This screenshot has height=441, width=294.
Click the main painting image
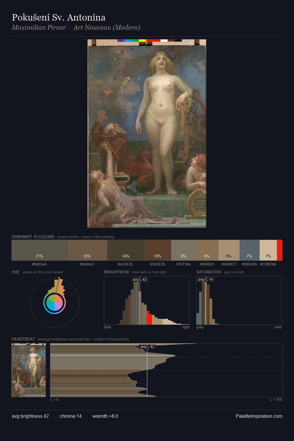pos(147,133)
